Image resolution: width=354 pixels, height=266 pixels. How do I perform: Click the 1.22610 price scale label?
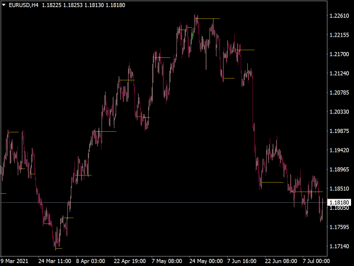click(x=339, y=15)
